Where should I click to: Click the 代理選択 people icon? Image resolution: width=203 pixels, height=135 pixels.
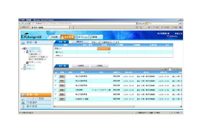(x=23, y=103)
